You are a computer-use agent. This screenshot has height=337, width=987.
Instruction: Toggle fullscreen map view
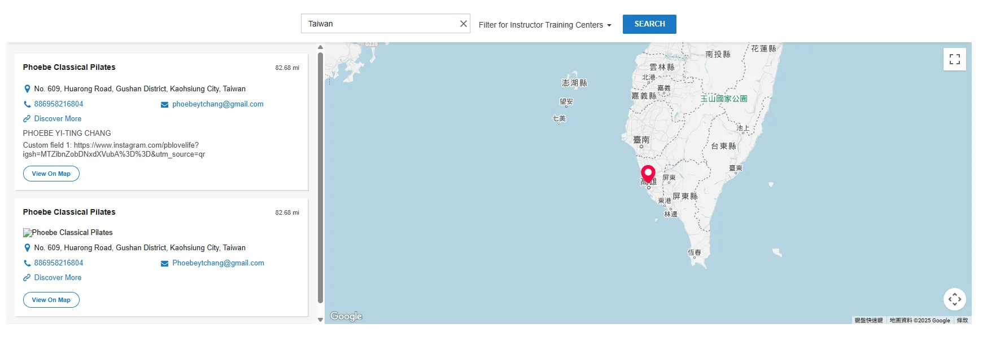coord(954,59)
